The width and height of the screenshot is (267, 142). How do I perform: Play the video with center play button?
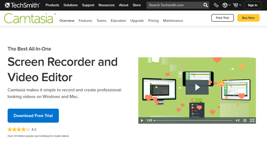click(197, 87)
